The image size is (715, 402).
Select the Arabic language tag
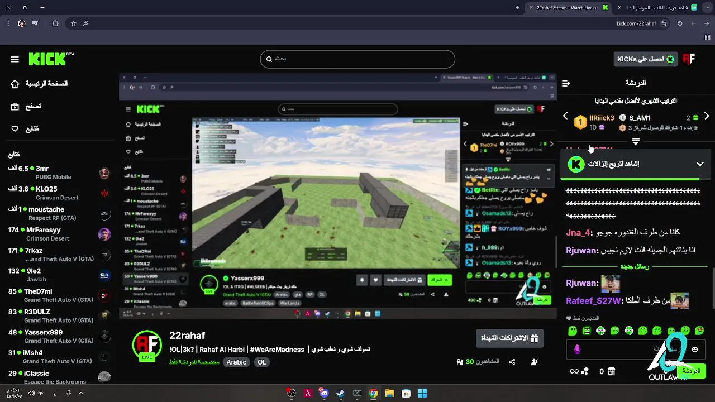[x=236, y=362]
